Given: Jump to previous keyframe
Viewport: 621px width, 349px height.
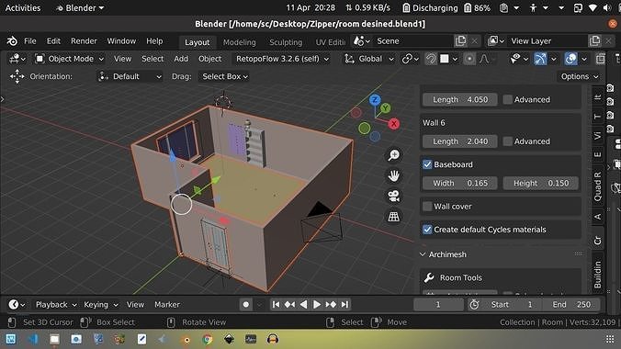Looking at the screenshot, I should point(290,304).
